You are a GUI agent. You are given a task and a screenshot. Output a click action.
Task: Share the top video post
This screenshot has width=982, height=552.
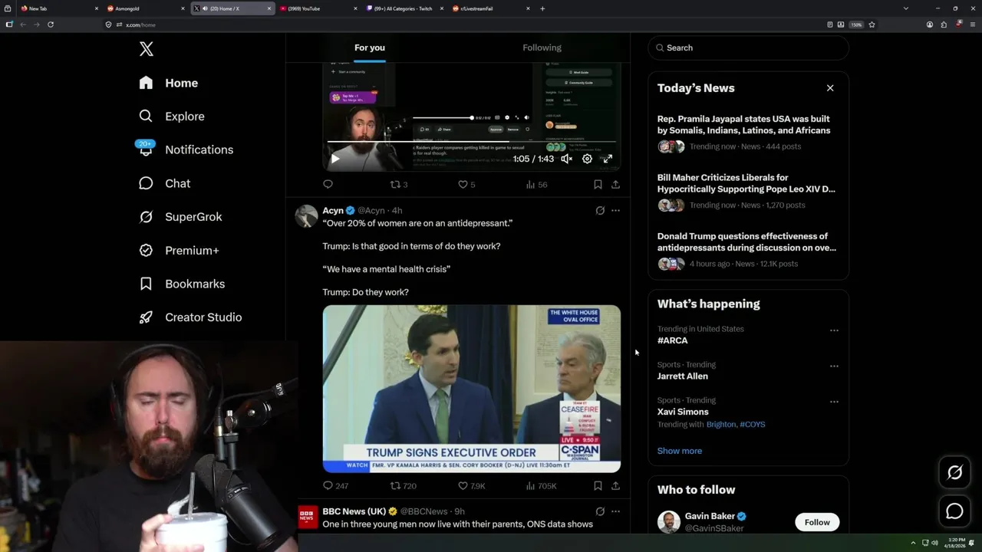615,185
